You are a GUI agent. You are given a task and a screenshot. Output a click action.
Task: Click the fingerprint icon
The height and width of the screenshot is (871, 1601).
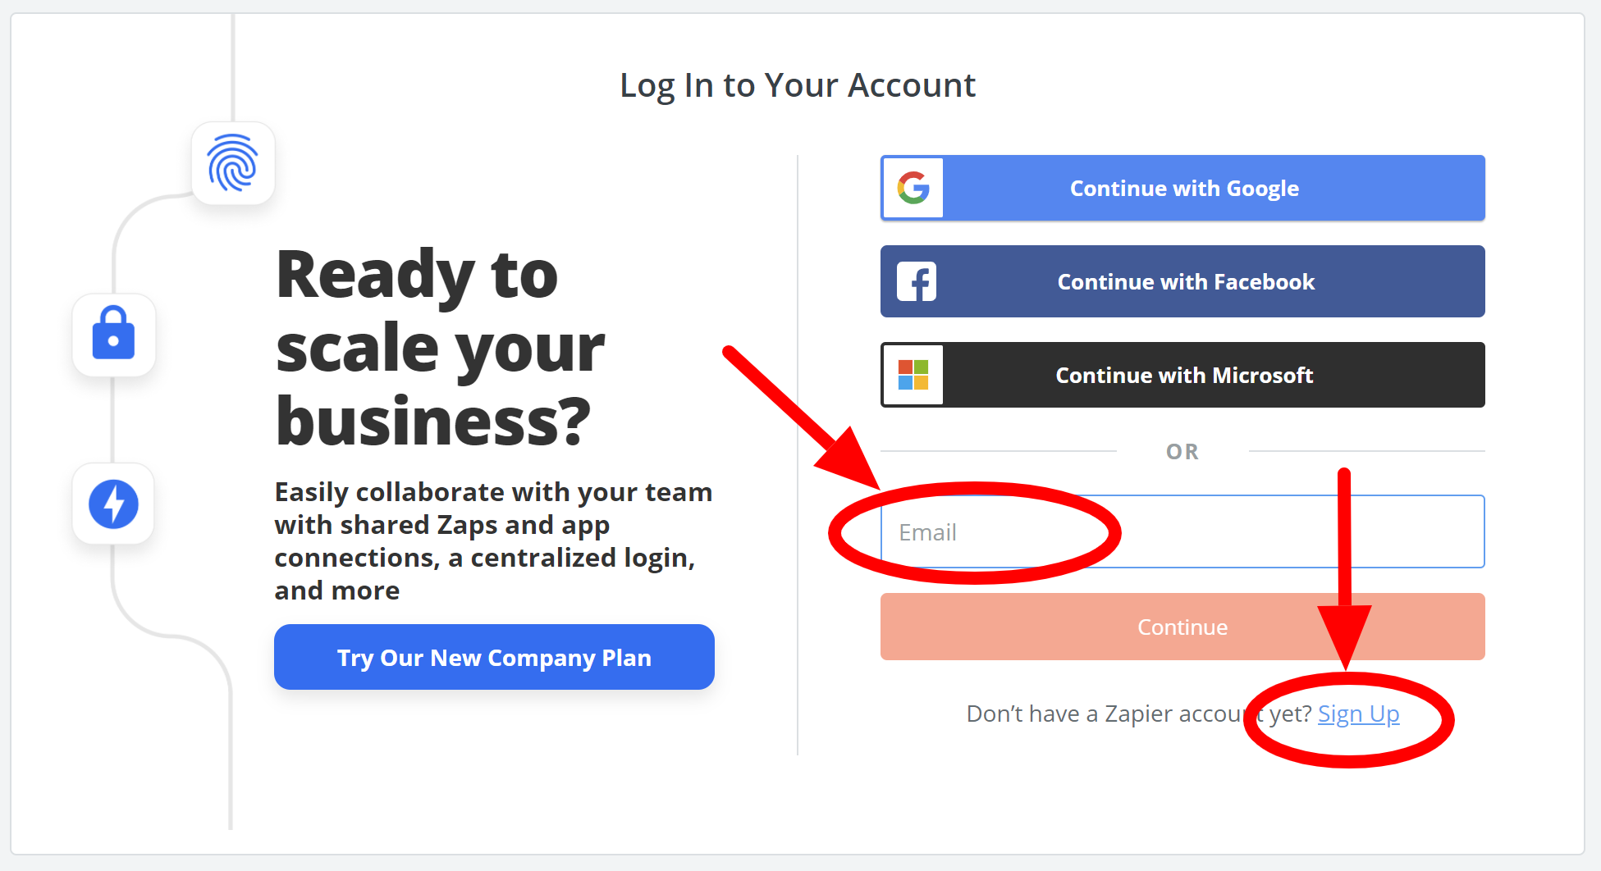233,163
